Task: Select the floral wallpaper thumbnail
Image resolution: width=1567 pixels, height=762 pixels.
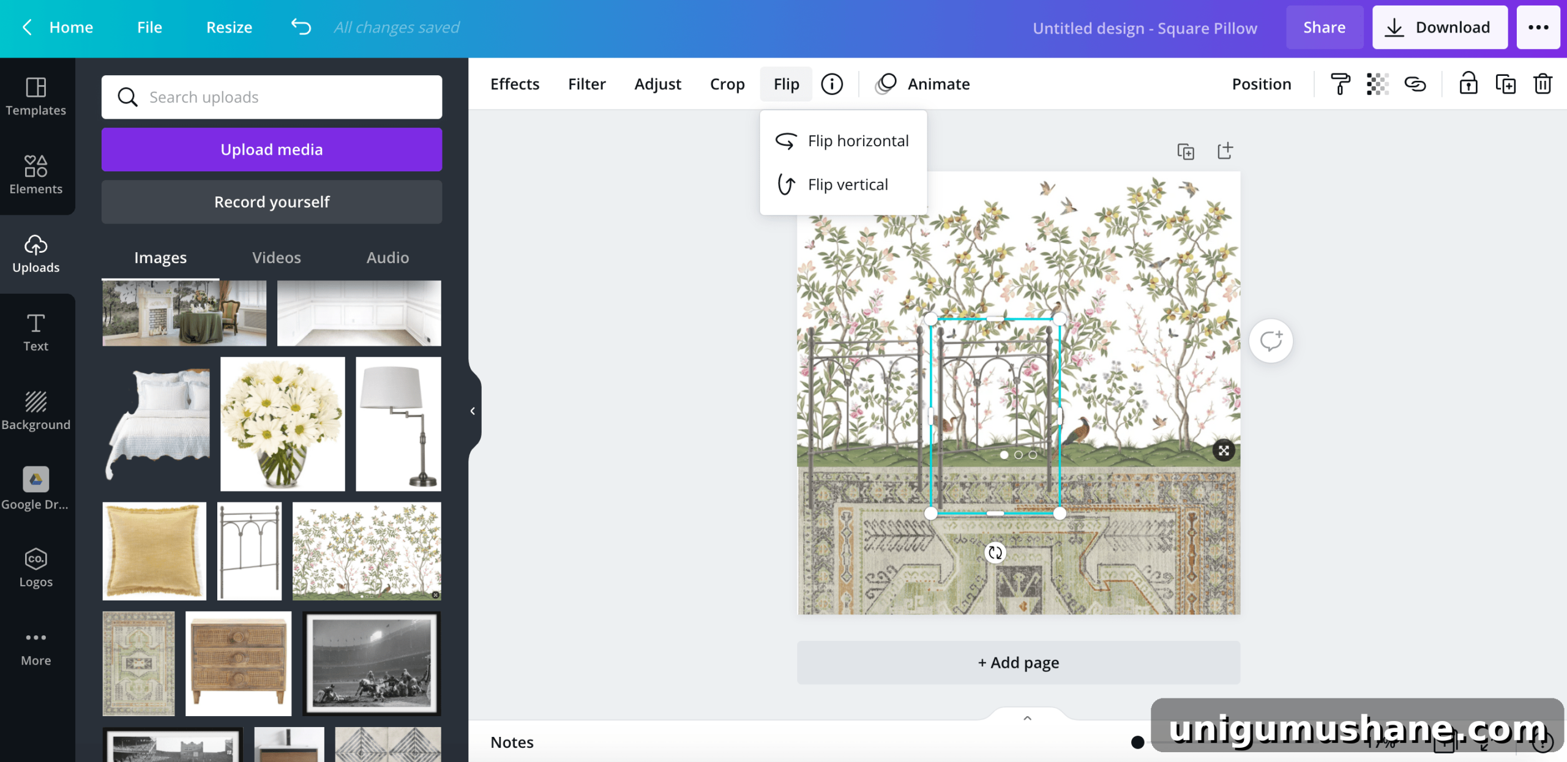Action: click(367, 551)
